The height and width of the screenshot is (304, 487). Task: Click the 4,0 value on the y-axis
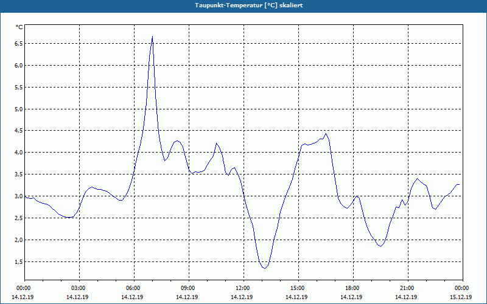18,153
